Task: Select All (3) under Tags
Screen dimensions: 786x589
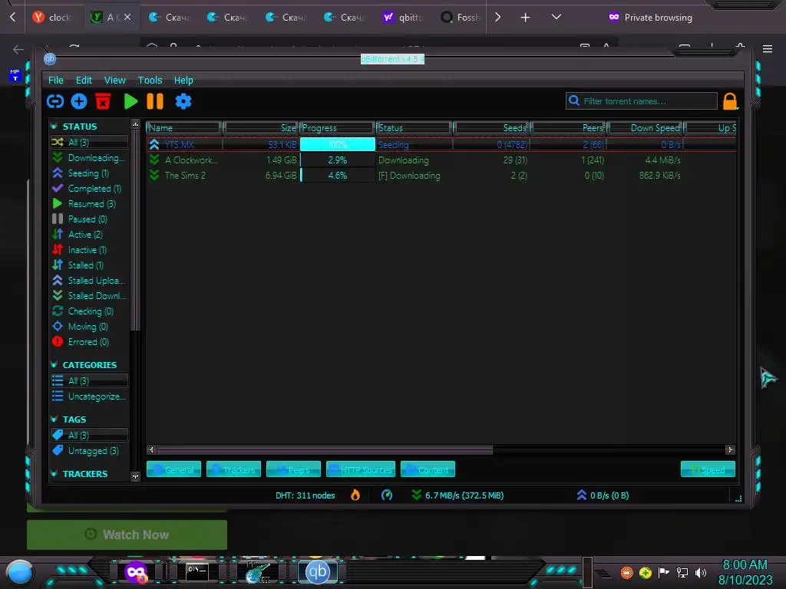Action: [89, 436]
